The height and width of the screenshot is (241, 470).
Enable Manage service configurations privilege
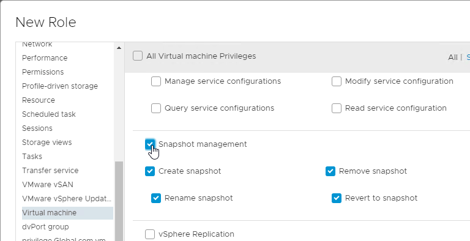(156, 81)
